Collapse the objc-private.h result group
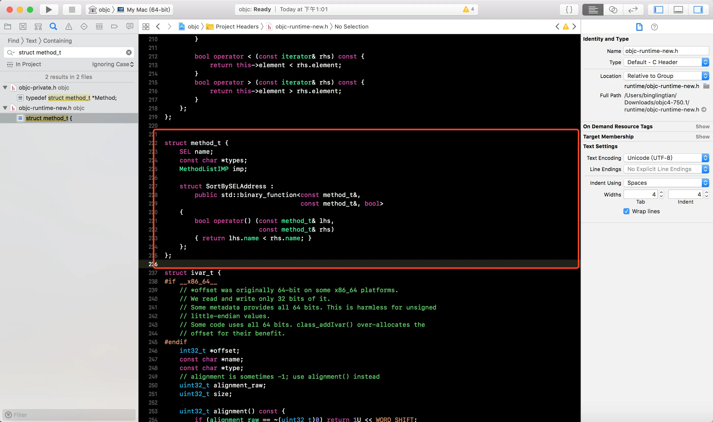The width and height of the screenshot is (713, 422). [x=5, y=88]
